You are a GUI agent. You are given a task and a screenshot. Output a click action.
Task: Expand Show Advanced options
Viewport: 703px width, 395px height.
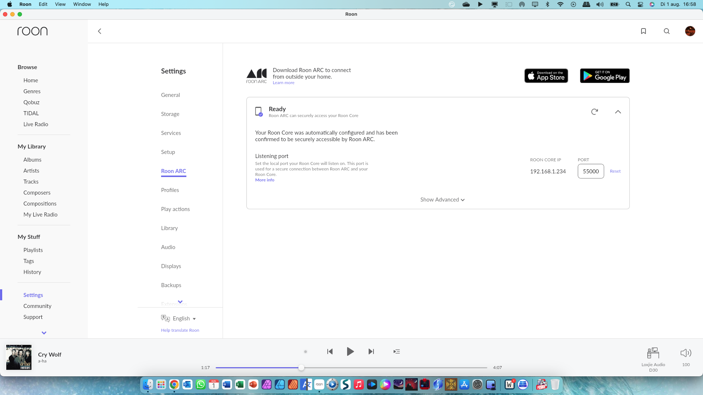(442, 200)
